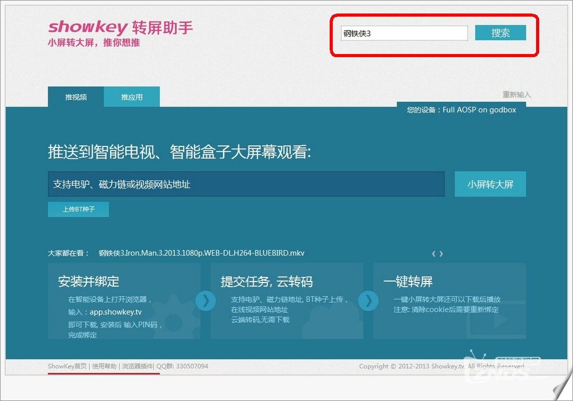Click the search input containing 钢铁侠3
The image size is (573, 401).
404,33
